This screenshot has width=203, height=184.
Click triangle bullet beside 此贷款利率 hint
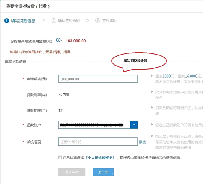[x=152, y=92]
